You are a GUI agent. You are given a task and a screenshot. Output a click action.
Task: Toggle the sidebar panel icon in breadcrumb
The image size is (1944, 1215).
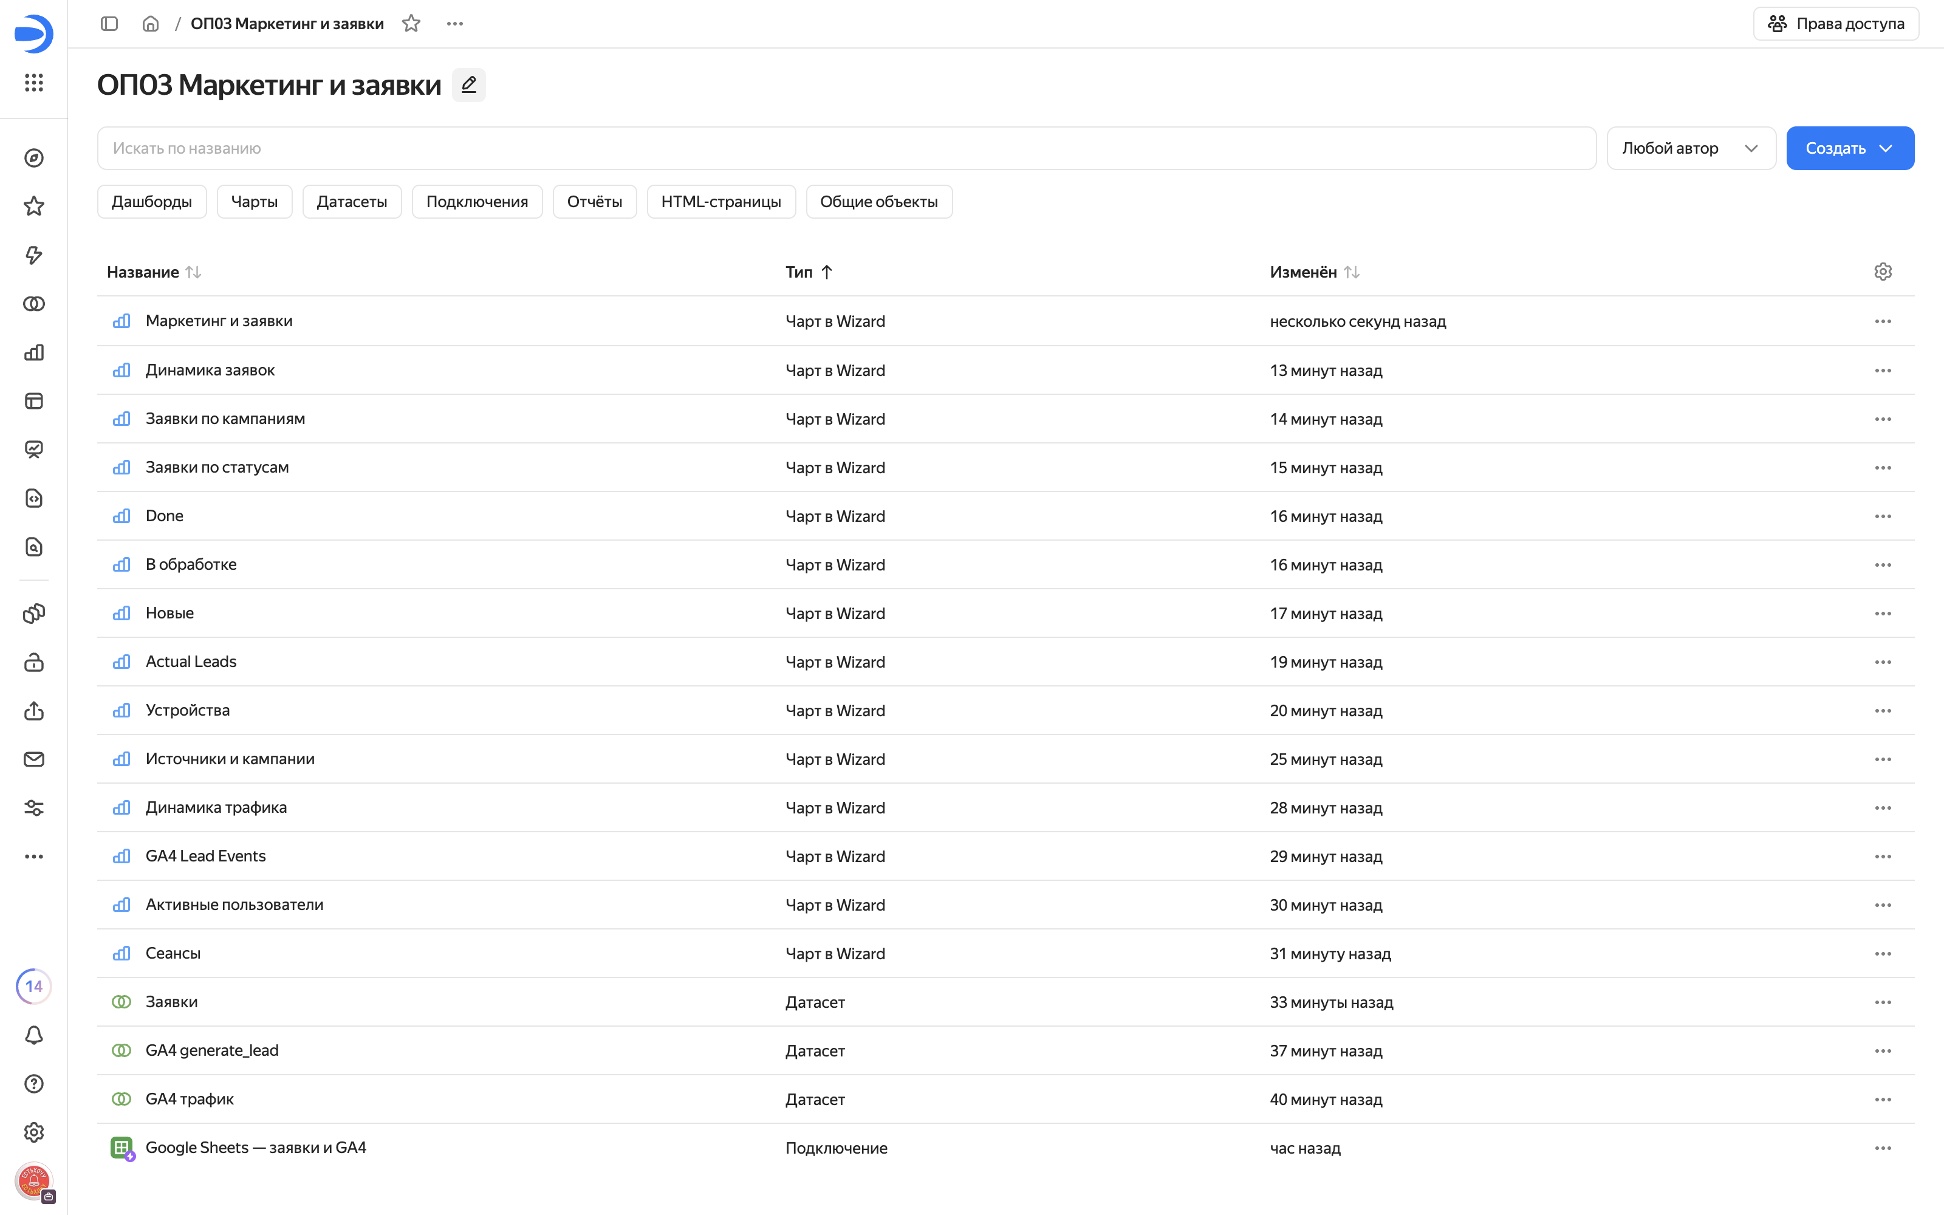pos(109,23)
